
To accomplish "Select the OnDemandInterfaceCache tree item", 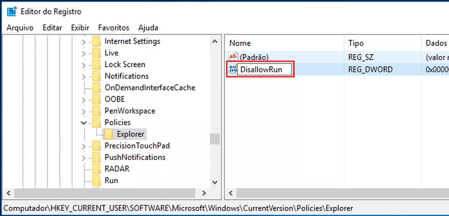I will [150, 87].
